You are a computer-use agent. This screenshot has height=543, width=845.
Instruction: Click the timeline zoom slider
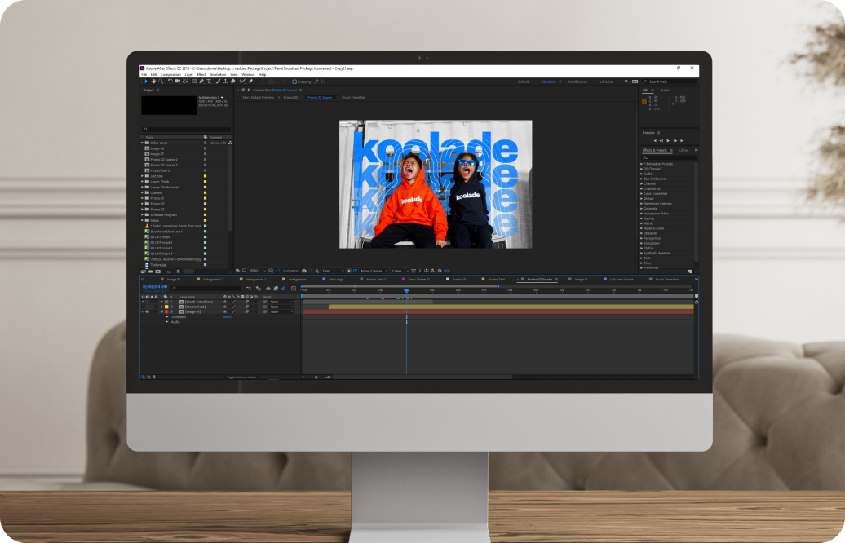tap(316, 377)
